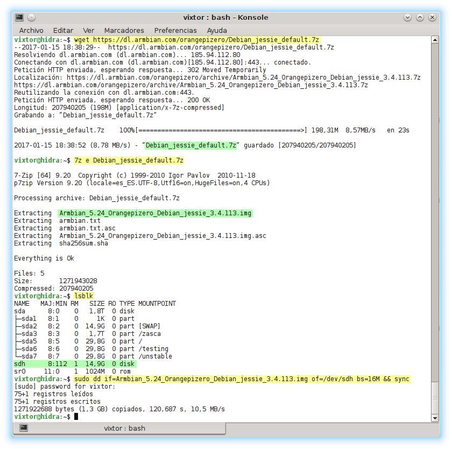The height and width of the screenshot is (449, 452).
Task: Show the Preferencias menu
Action: (175, 31)
